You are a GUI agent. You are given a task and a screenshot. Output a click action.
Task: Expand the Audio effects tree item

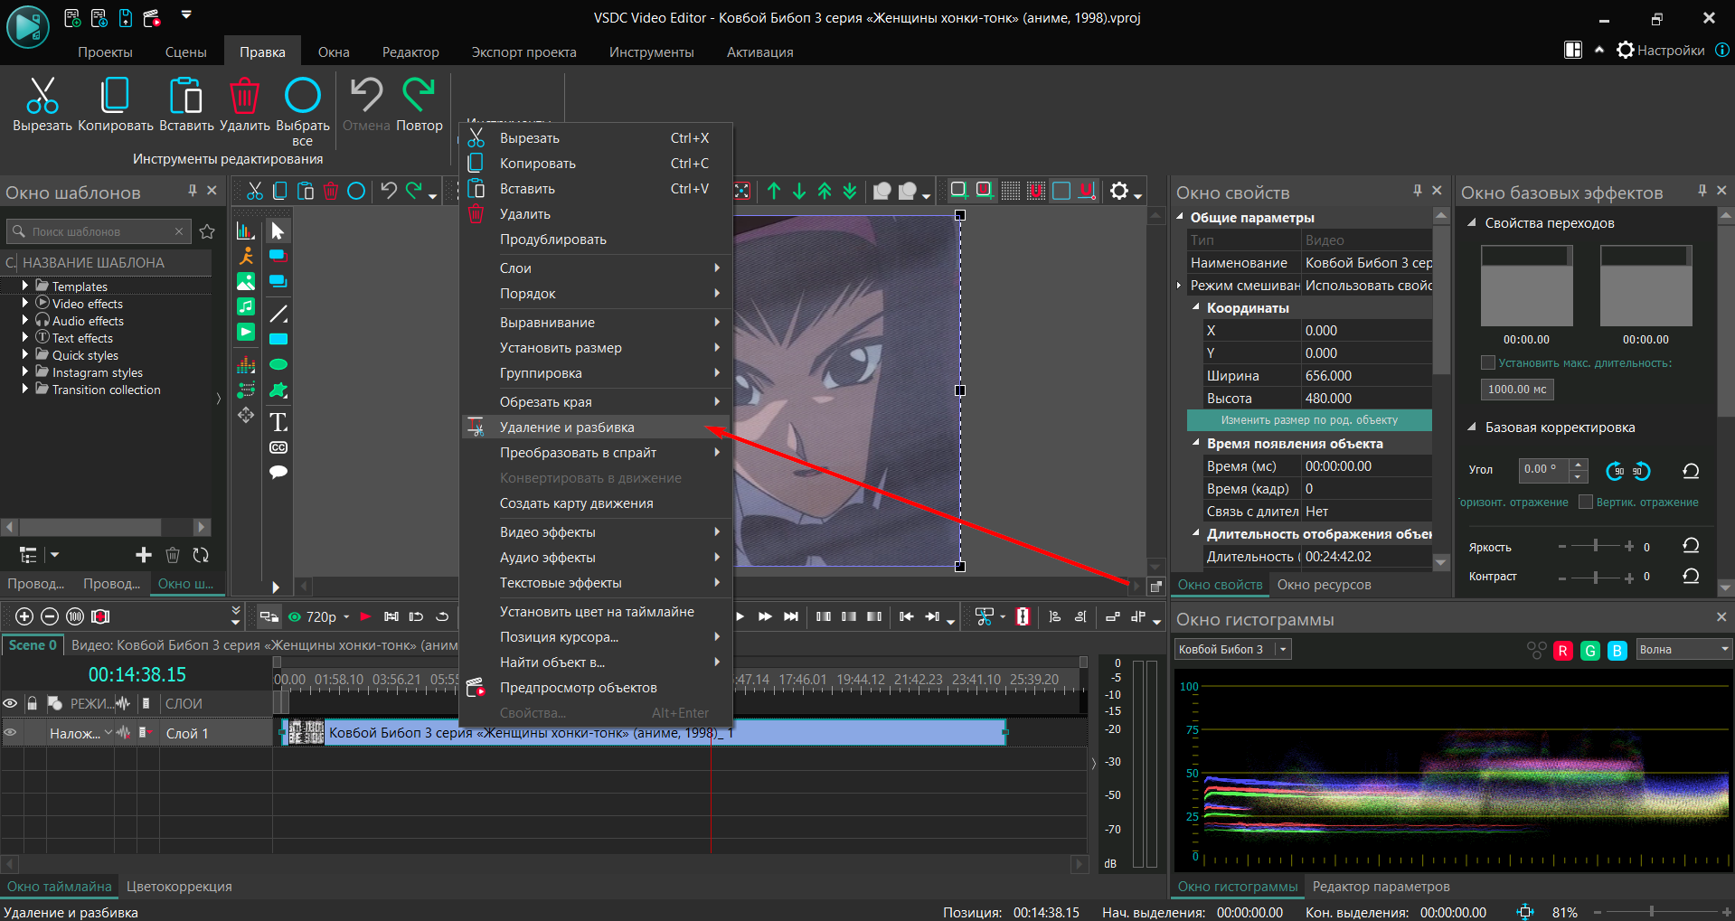(25, 320)
